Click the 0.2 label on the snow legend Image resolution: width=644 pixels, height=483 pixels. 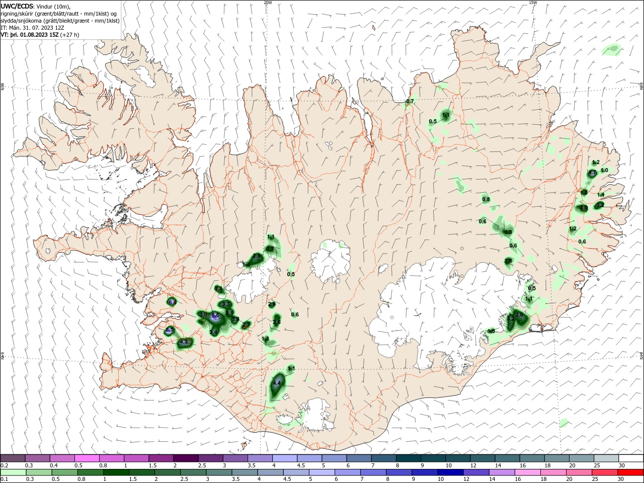[4, 465]
